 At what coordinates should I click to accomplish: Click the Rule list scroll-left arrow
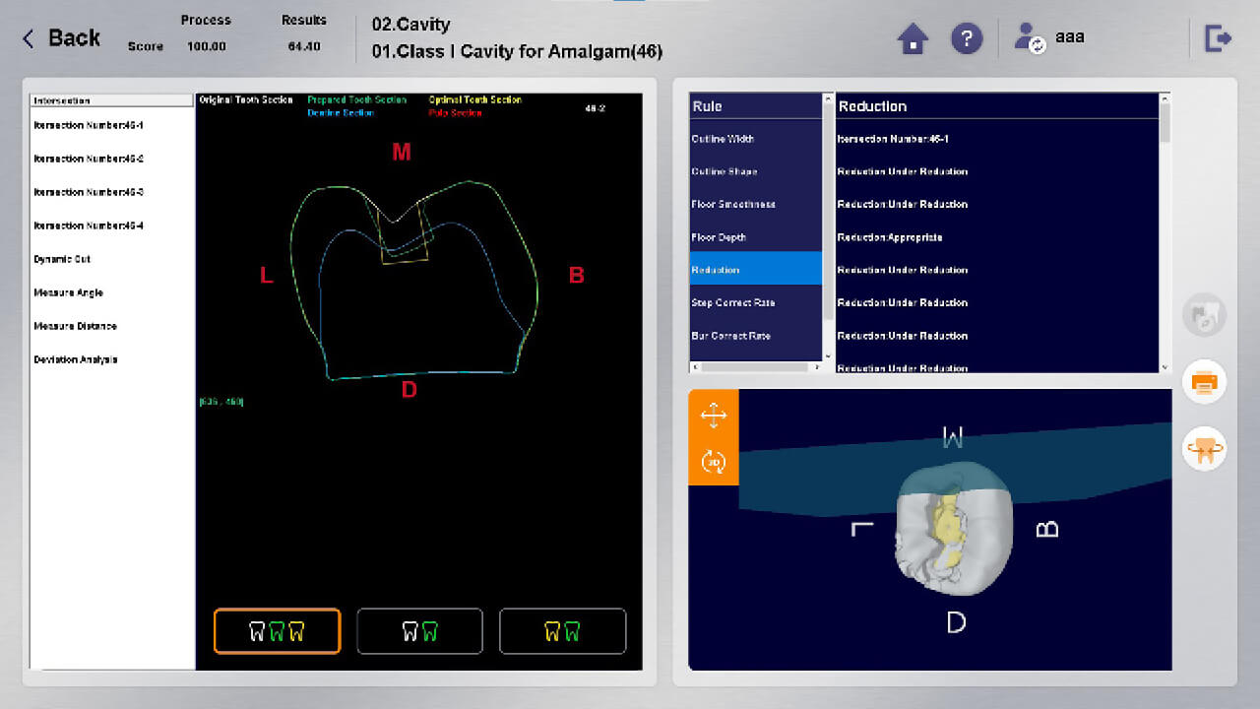pyautogui.click(x=695, y=367)
